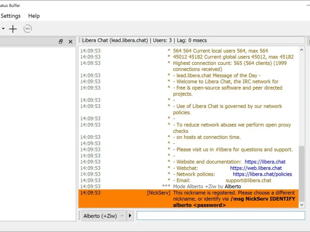Click the "Current global users 45012" line
This screenshot has width=310, height=232.
[233, 57]
